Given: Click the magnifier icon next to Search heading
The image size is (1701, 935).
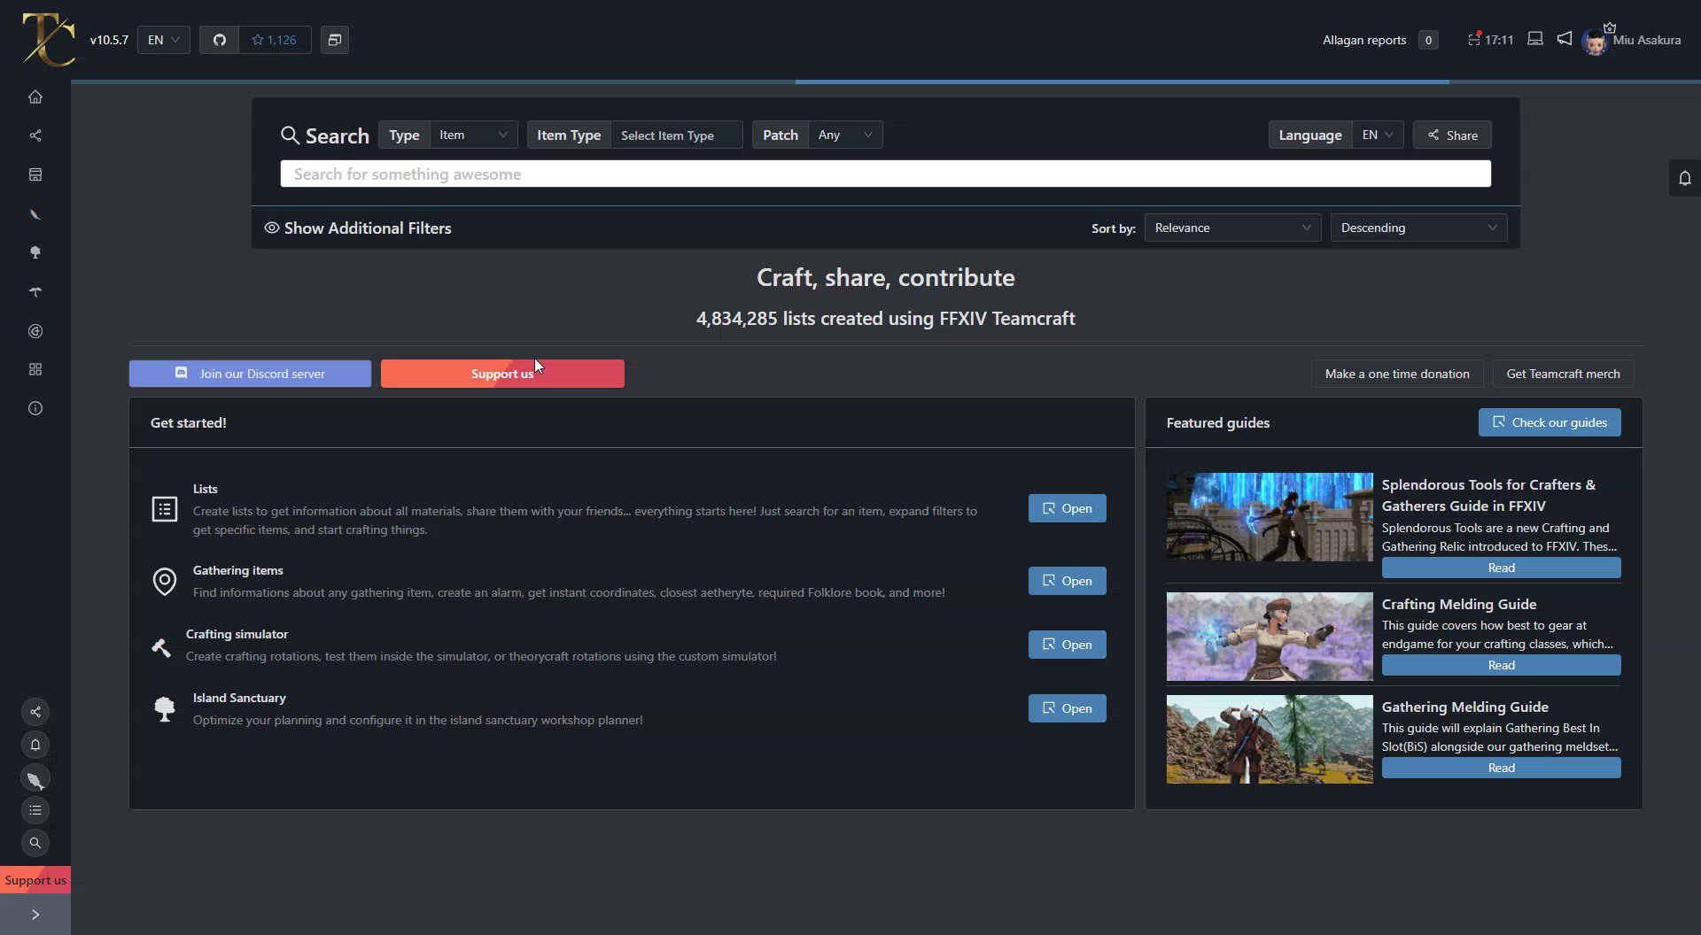Looking at the screenshot, I should pyautogui.click(x=290, y=135).
